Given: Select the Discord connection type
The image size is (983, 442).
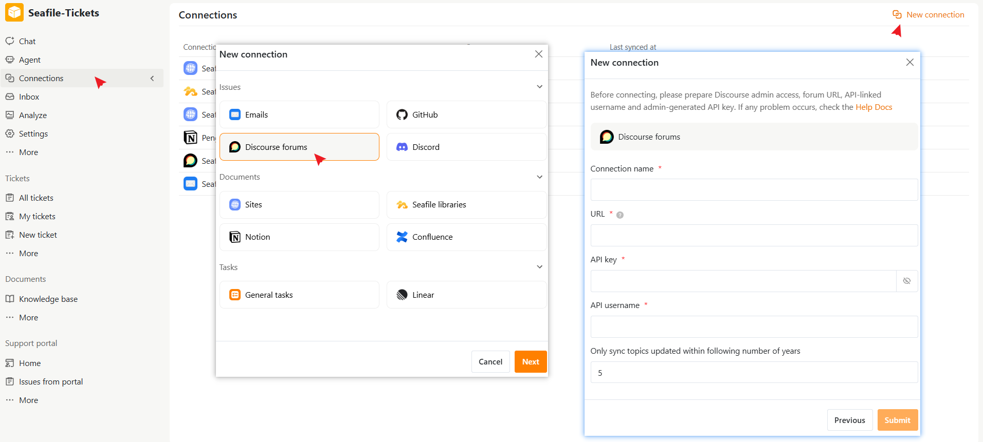Looking at the screenshot, I should tap(466, 147).
